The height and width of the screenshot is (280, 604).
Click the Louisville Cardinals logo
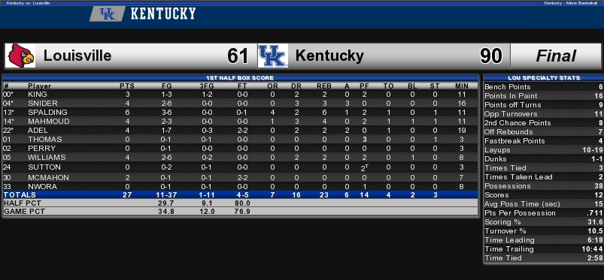(21, 56)
